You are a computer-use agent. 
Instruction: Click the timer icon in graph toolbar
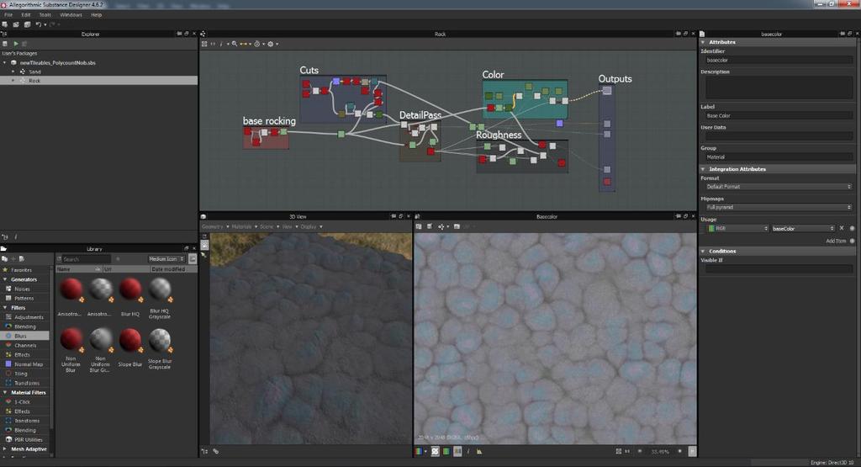256,44
